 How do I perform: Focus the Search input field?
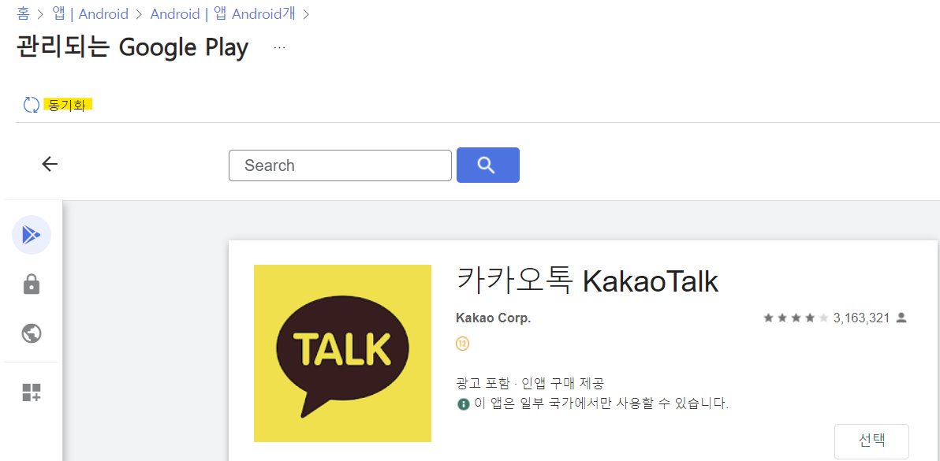click(x=340, y=165)
